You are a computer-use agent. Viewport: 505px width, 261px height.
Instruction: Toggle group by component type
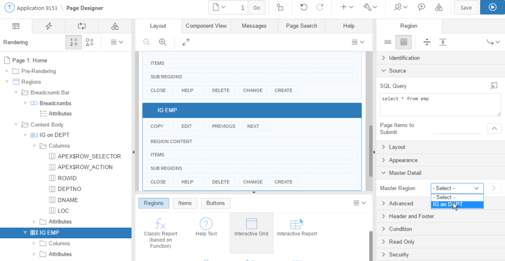[89, 42]
